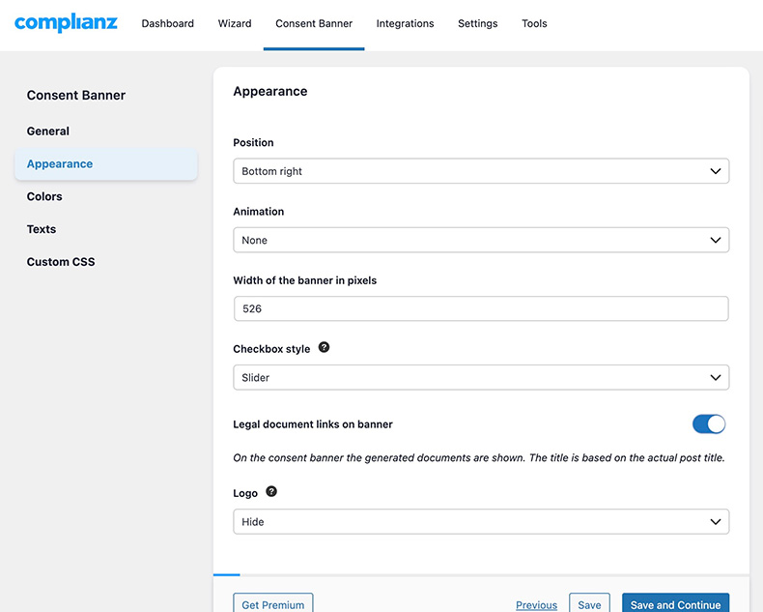Click the Legal document links label
This screenshot has width=763, height=612.
tap(313, 423)
